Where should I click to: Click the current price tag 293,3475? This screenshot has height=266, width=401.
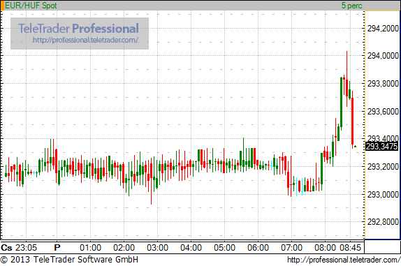click(382, 147)
